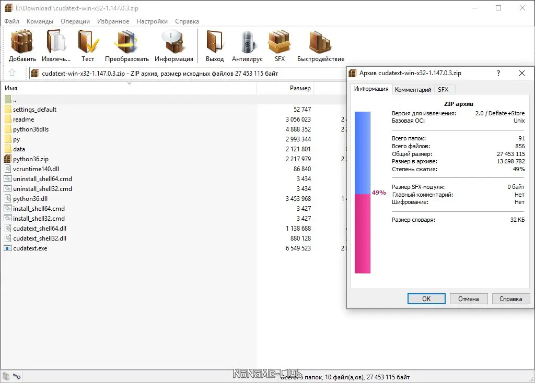Open the settings_default folder
The height and width of the screenshot is (383, 535).
tap(34, 109)
